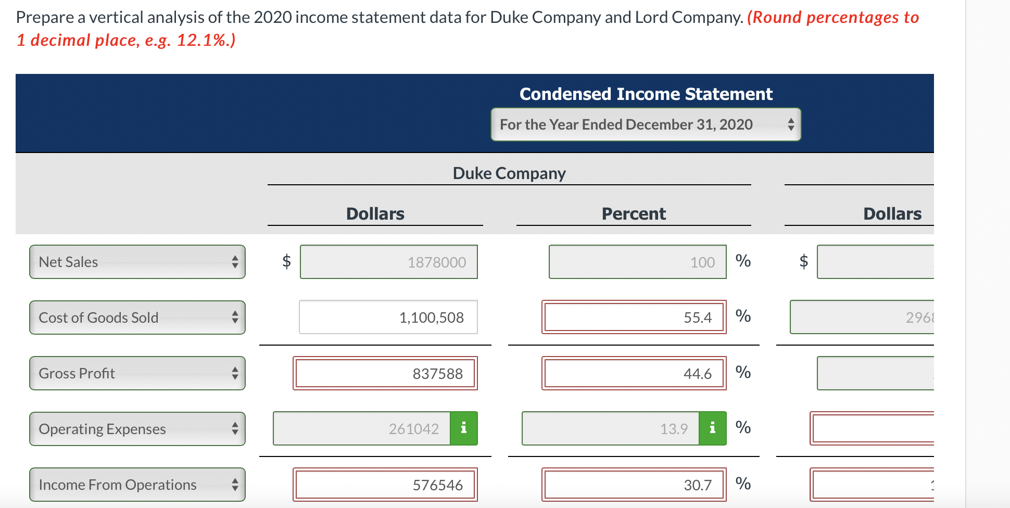Viewport: 1010px width, 508px height.
Task: Open the Operating Expenses row label dropdown
Action: 137,428
